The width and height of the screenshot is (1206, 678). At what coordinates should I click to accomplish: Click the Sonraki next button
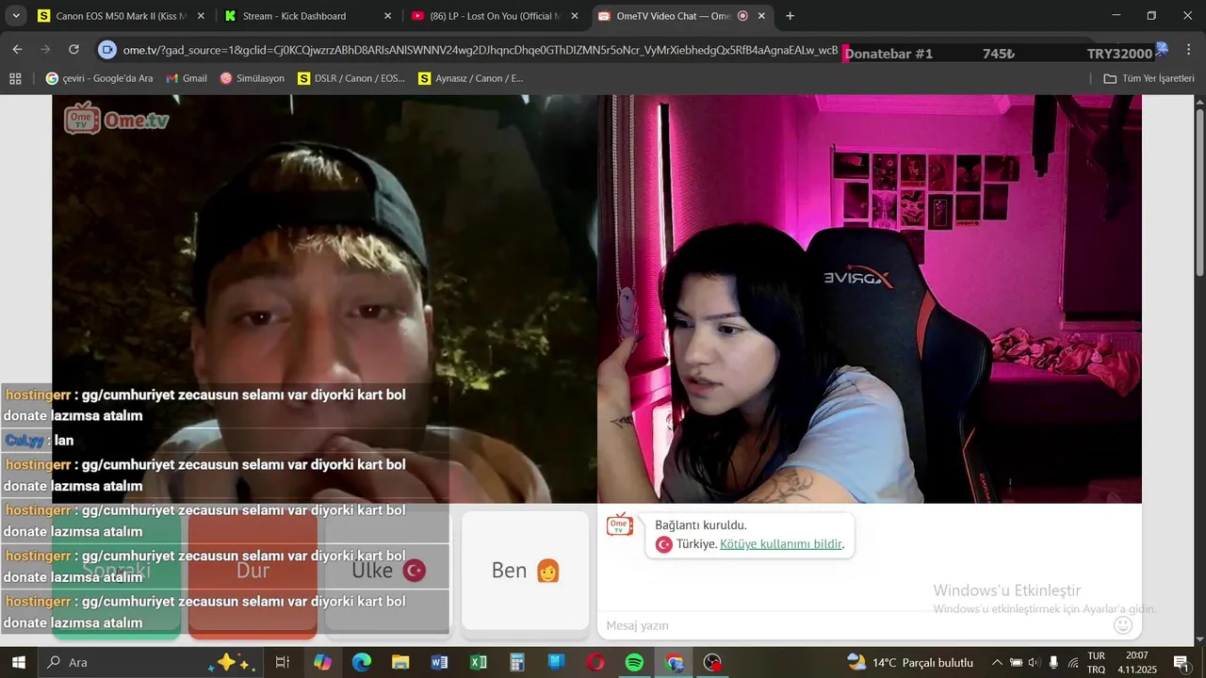click(116, 571)
